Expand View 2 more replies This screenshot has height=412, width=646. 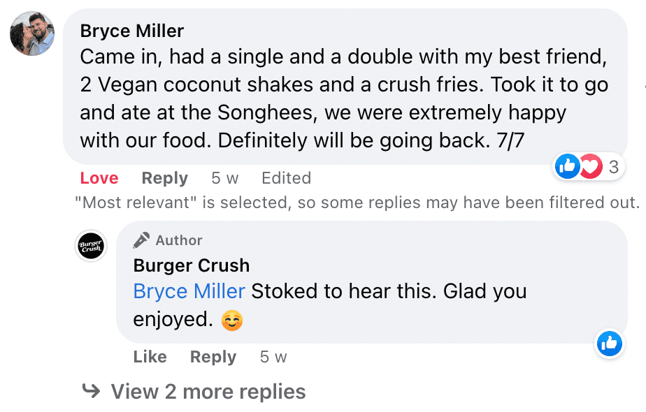pos(208,392)
